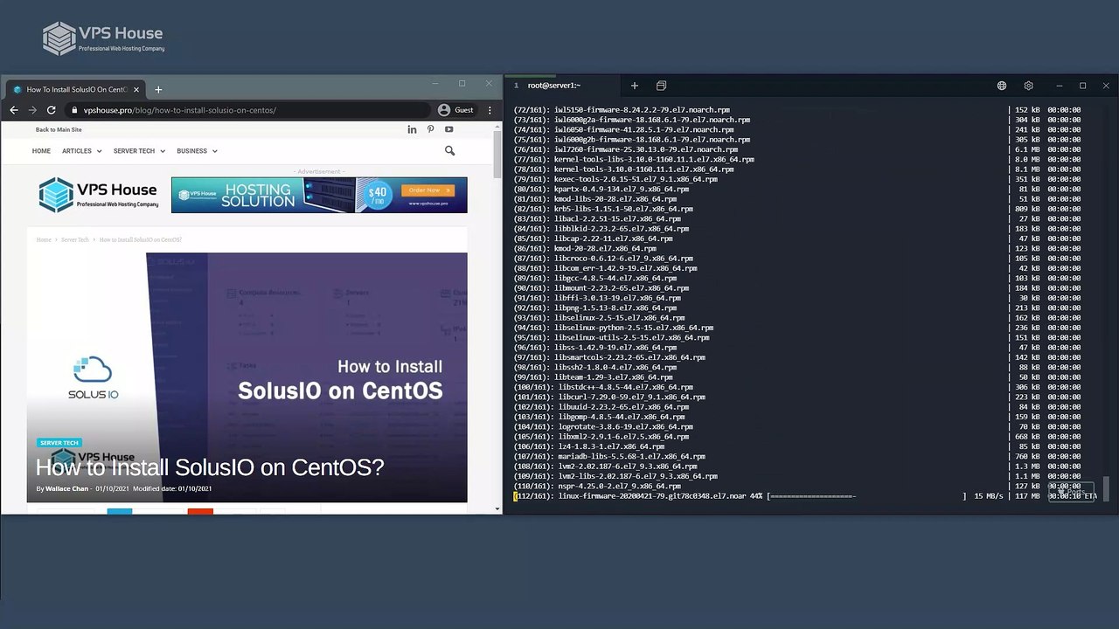Click the SERVER TECH category badge
The height and width of the screenshot is (629, 1119).
pos(59,443)
